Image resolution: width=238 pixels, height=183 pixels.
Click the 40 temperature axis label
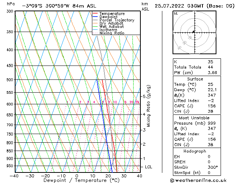point(139,176)
